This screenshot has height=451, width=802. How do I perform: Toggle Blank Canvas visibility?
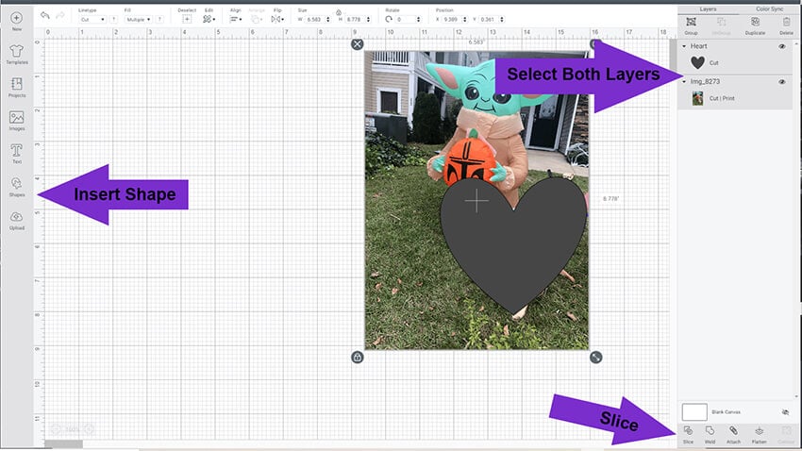tap(786, 412)
